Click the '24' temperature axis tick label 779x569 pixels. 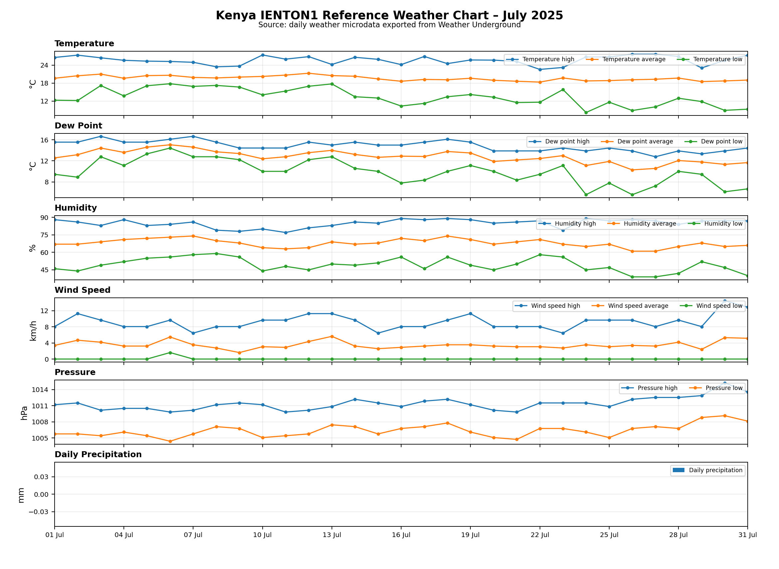(x=45, y=66)
